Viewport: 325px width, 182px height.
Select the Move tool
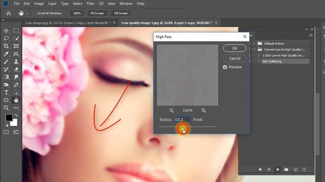point(6,31)
